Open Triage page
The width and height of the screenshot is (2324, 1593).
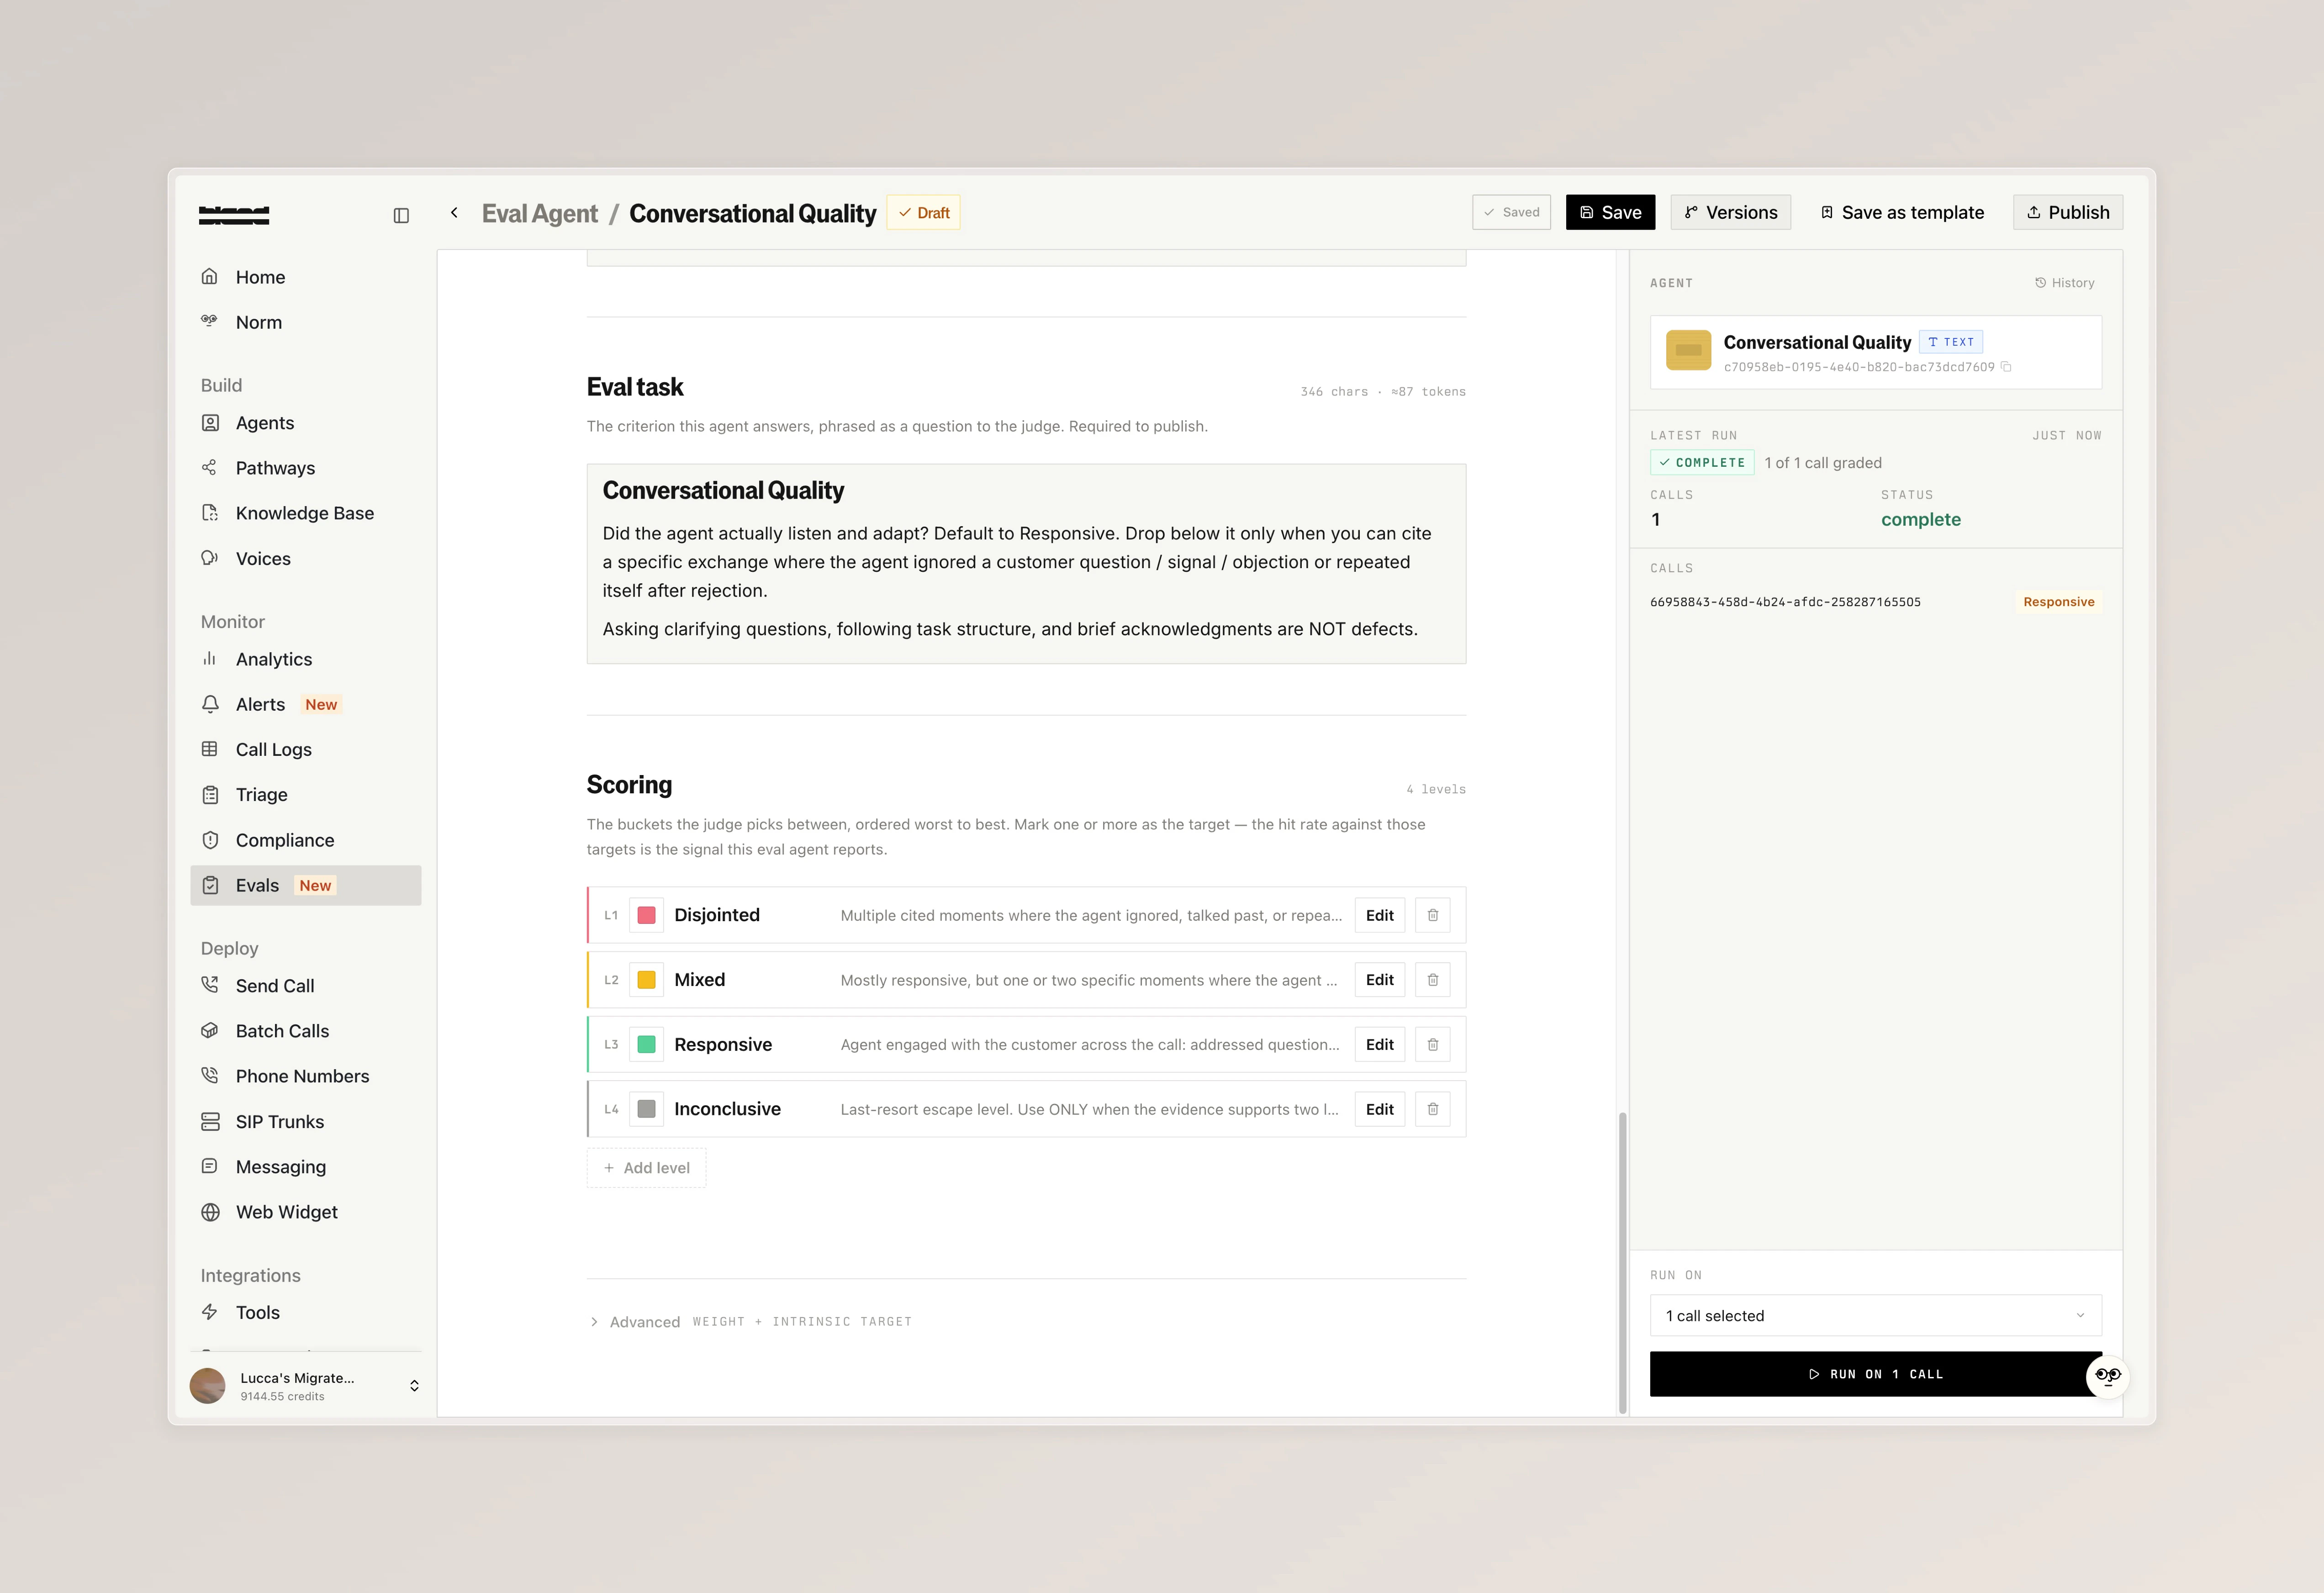click(x=305, y=795)
